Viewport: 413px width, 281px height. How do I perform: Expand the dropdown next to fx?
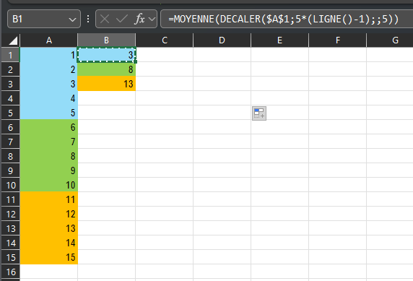coord(152,19)
